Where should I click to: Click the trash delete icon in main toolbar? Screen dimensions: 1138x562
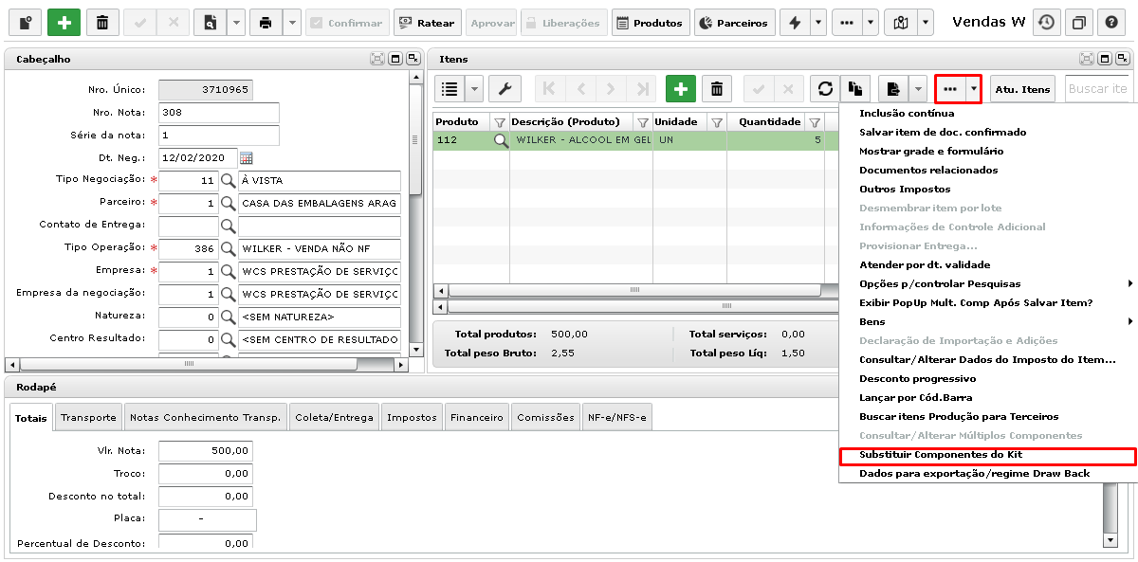coord(102,23)
